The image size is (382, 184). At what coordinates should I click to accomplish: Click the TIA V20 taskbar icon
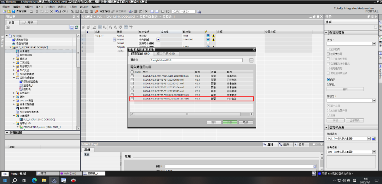point(54,180)
